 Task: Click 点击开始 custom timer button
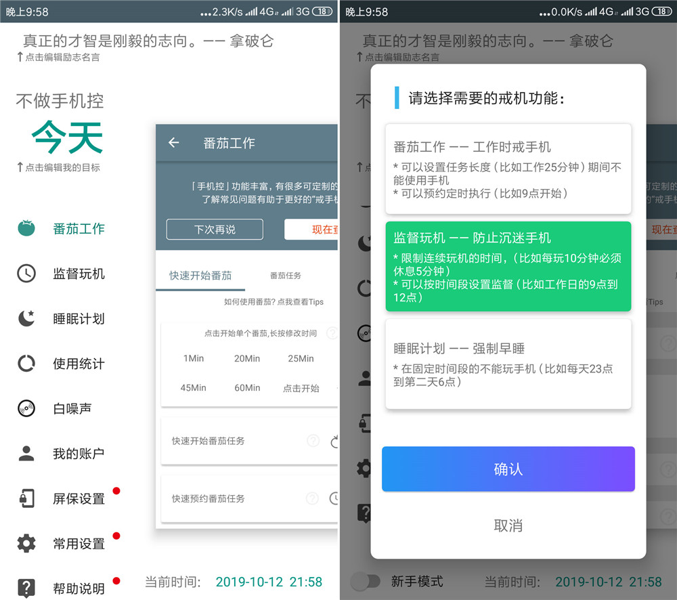[x=301, y=388]
